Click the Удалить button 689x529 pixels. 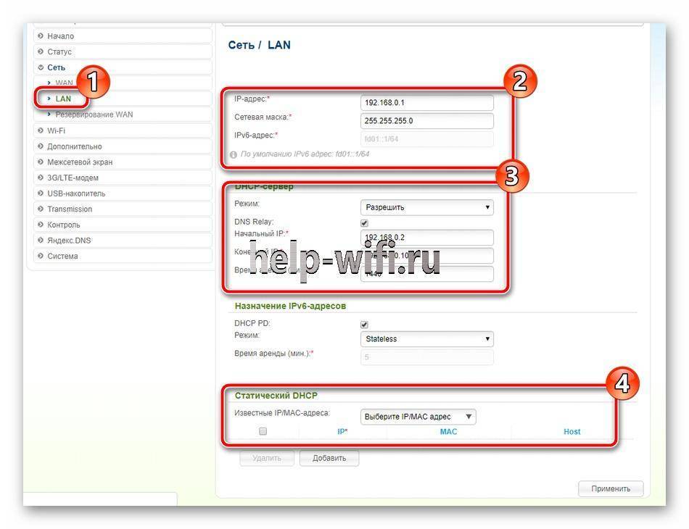267,458
